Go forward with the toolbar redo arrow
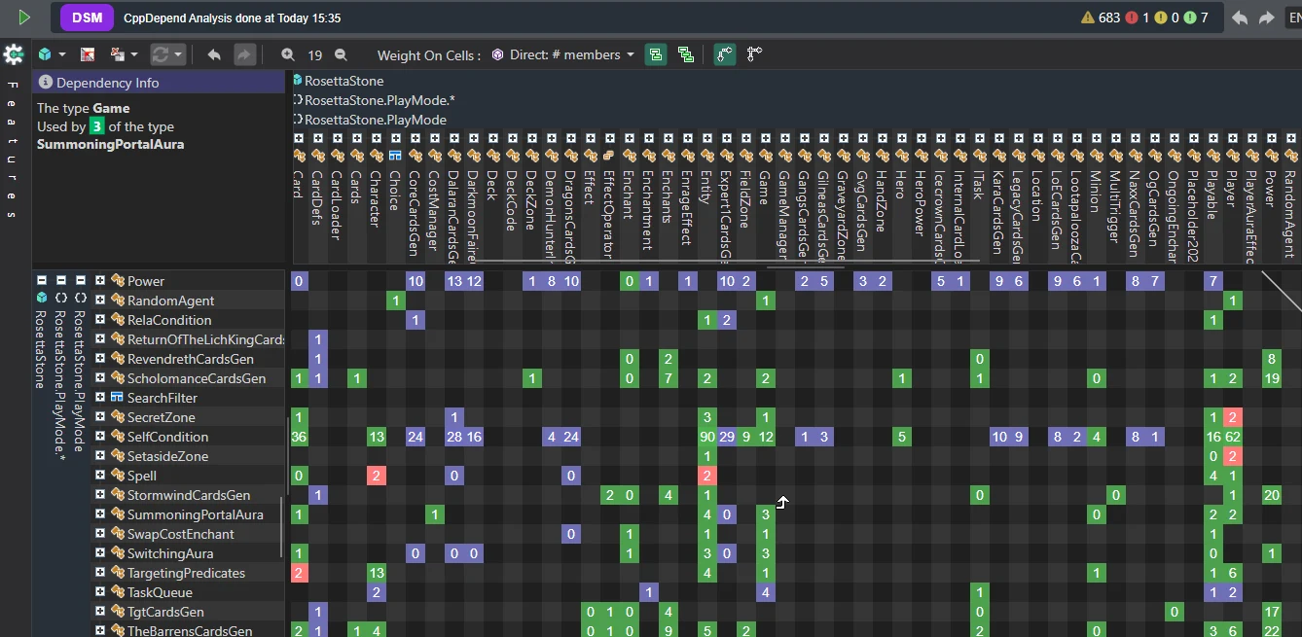The image size is (1302, 637). (244, 54)
